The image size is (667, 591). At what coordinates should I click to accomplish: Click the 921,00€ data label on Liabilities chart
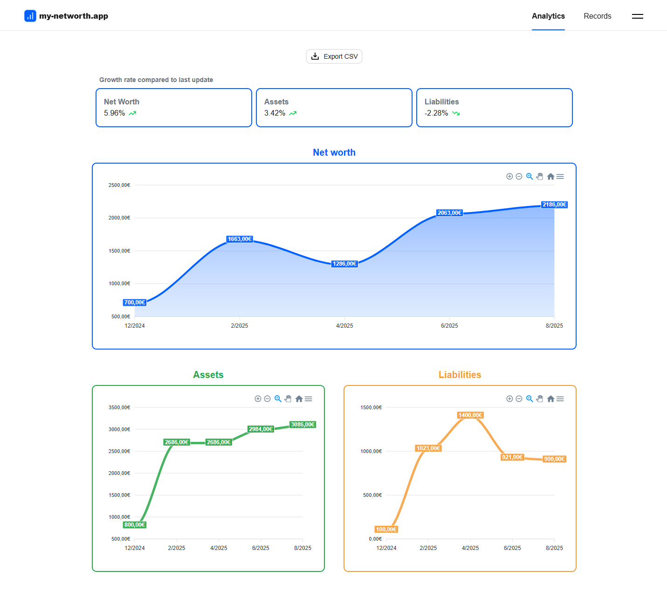click(512, 457)
